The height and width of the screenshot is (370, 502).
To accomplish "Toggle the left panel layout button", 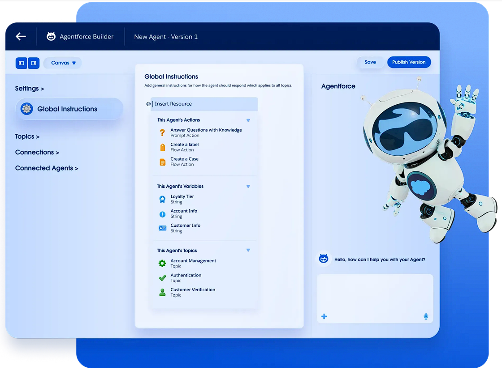I will pos(22,63).
